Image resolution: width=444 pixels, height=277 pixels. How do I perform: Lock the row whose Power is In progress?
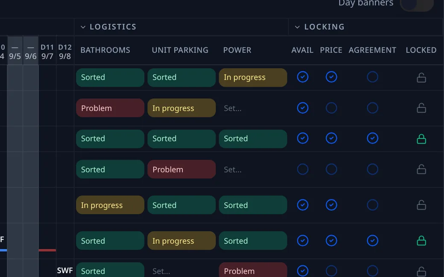pyautogui.click(x=421, y=77)
